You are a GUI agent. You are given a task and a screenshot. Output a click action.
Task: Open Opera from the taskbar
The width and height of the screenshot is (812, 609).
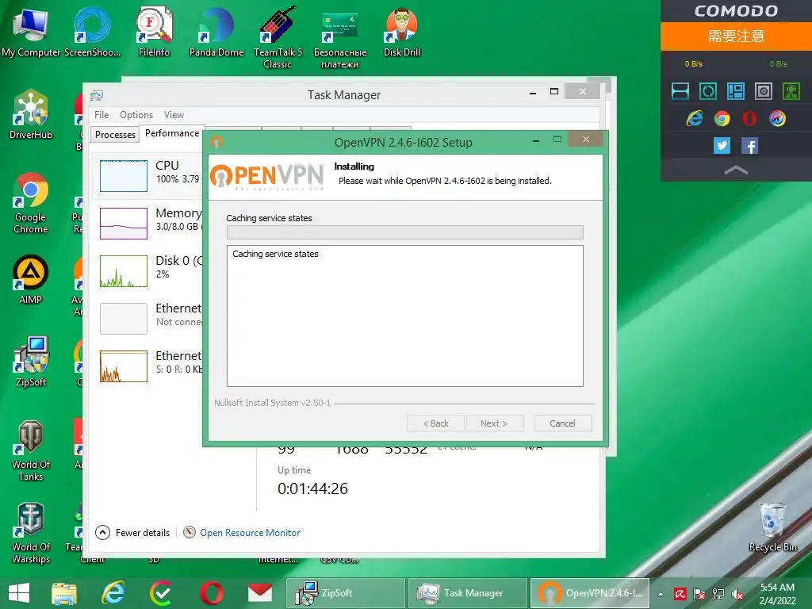point(212,593)
